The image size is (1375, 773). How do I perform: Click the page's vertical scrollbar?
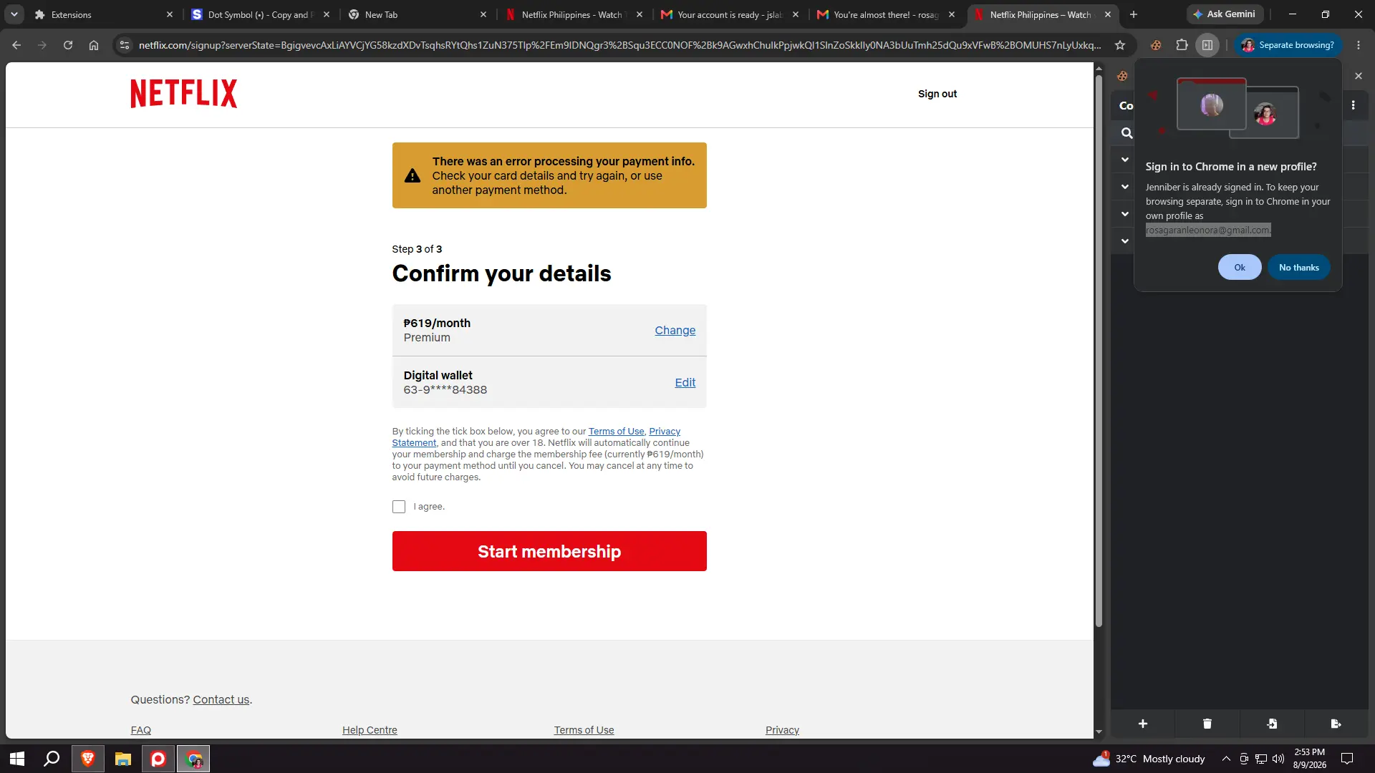click(1099, 351)
